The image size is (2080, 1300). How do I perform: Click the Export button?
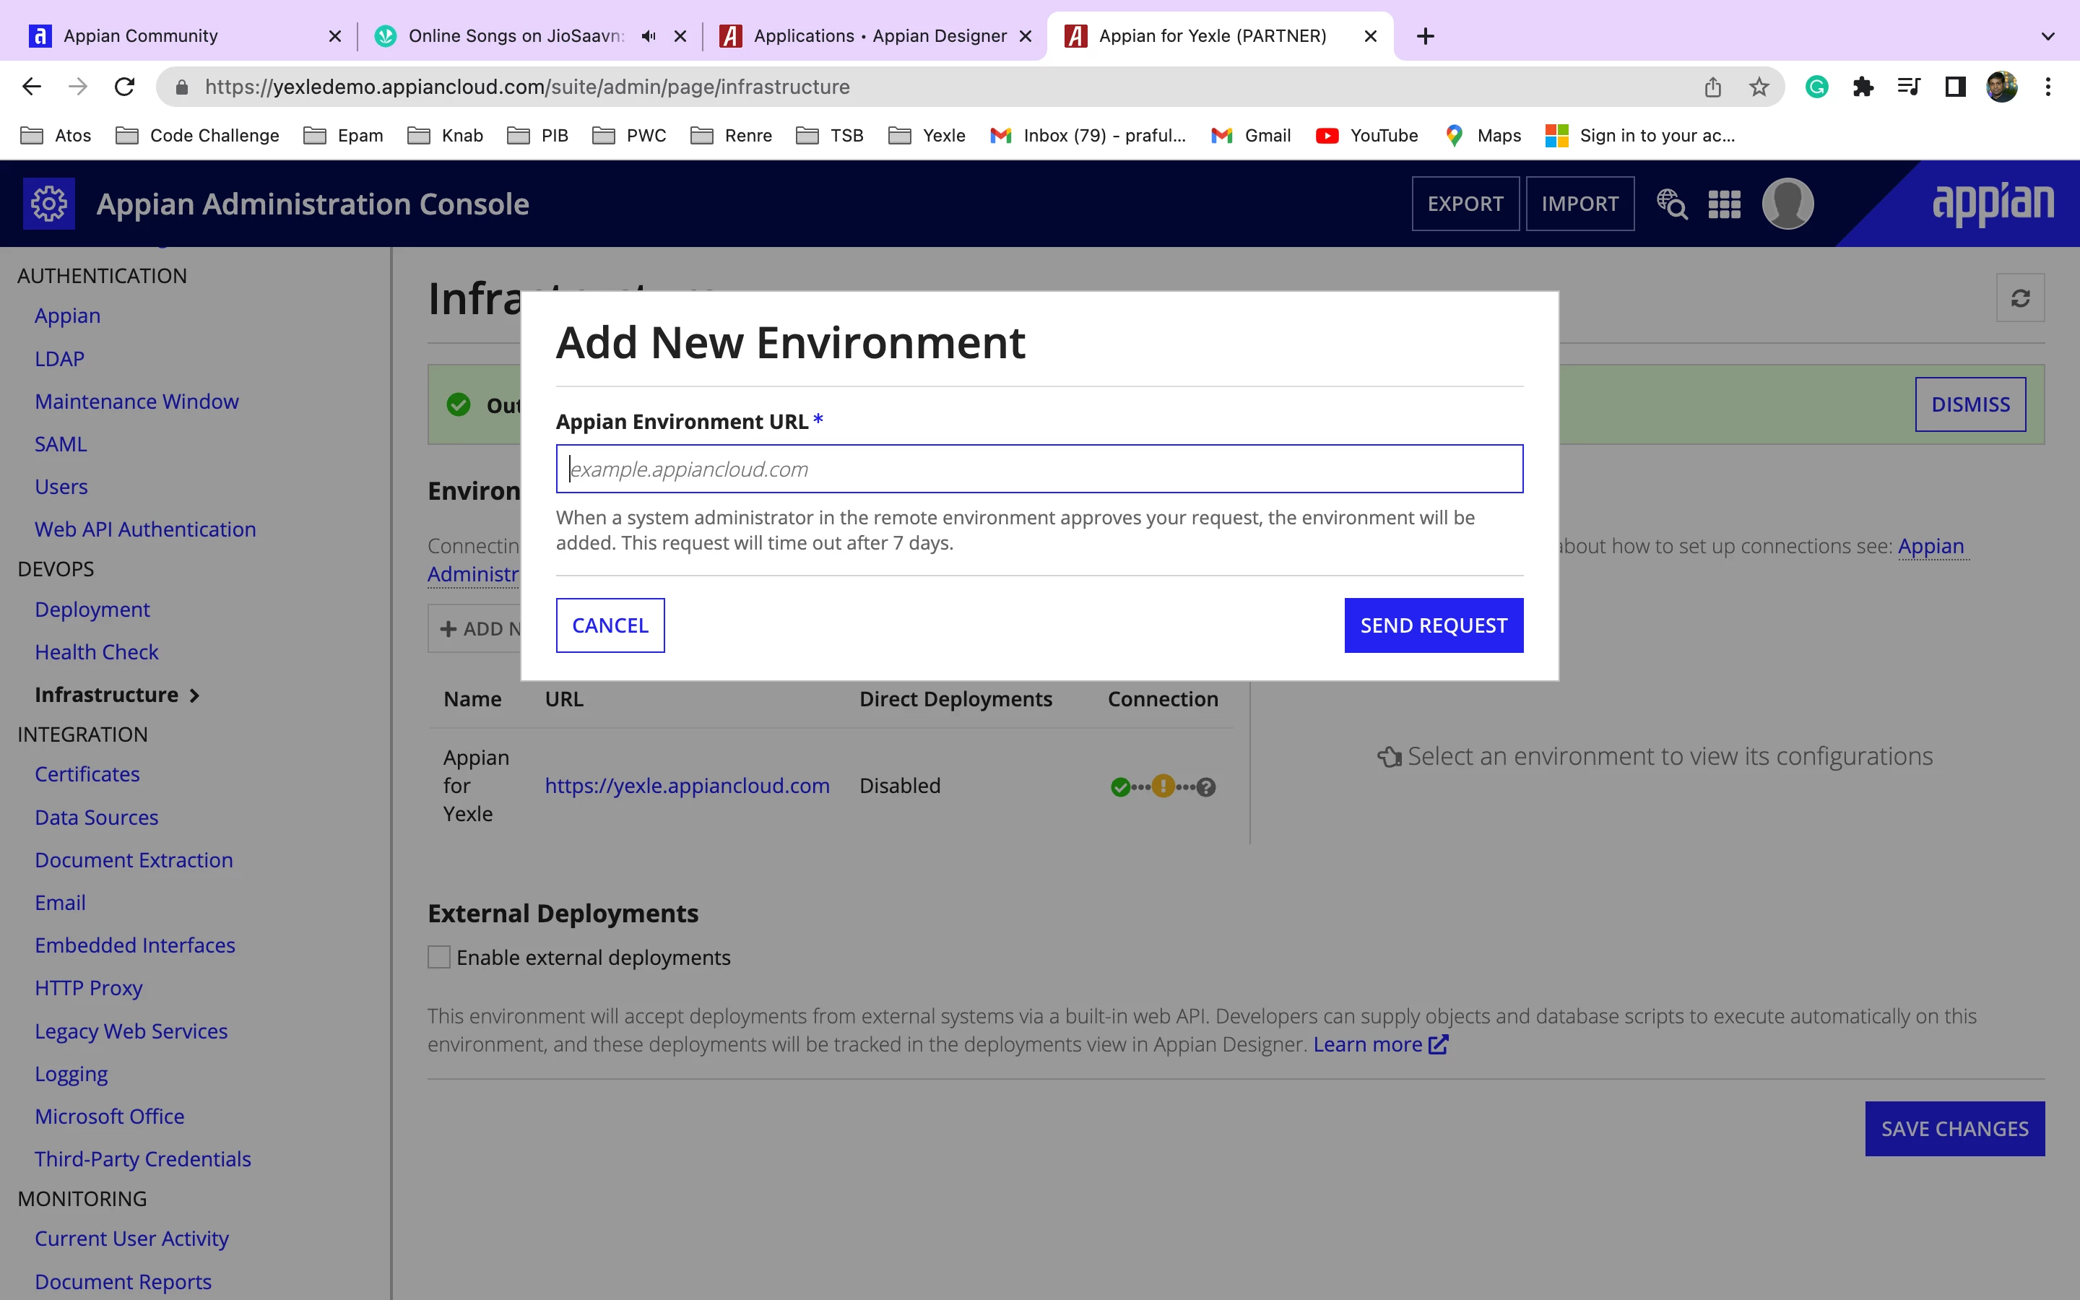[x=1465, y=204]
